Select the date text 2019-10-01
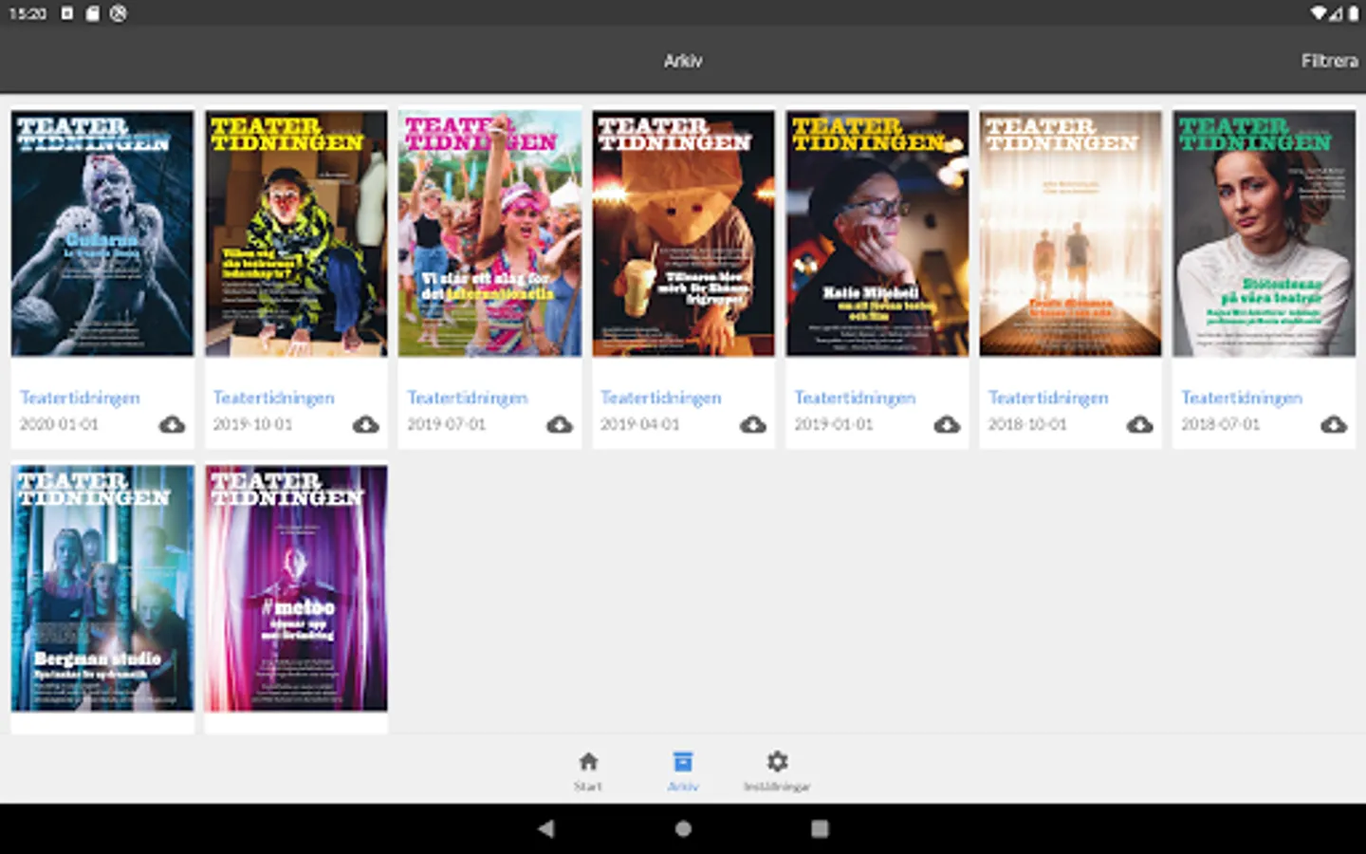1366x854 pixels. pos(252,424)
